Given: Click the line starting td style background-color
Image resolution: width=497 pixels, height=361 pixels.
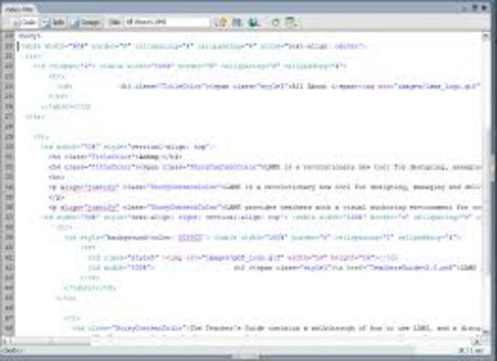Looking at the screenshot, I should pos(262,238).
